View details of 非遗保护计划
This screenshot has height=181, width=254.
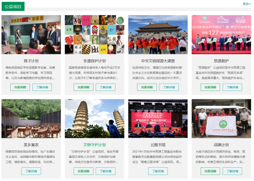(105, 87)
